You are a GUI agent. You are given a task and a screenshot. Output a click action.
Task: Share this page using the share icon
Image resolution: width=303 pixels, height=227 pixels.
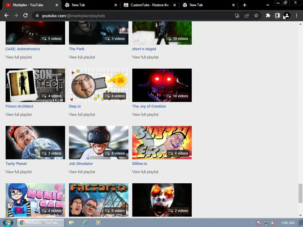pyautogui.click(x=247, y=16)
